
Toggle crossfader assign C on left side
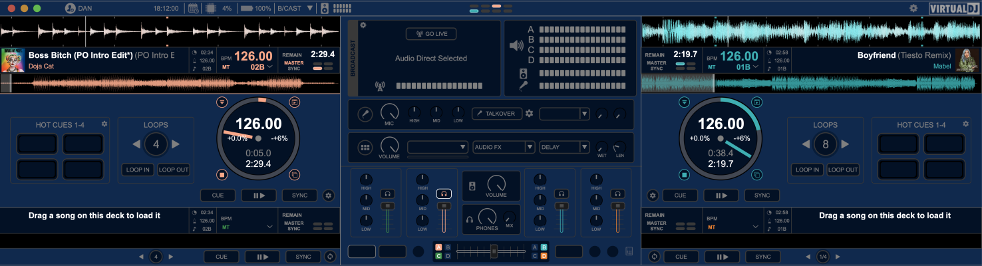click(x=438, y=255)
